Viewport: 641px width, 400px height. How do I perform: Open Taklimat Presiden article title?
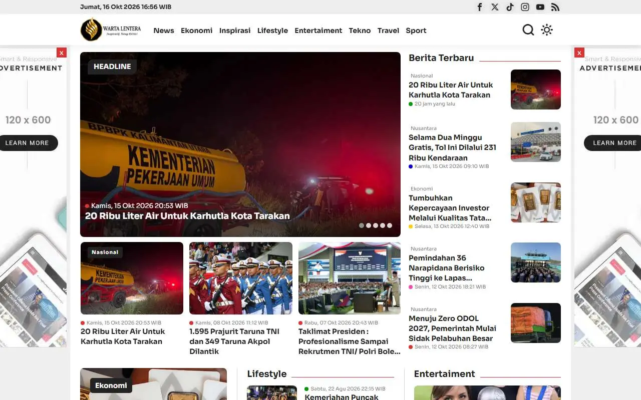350,341
